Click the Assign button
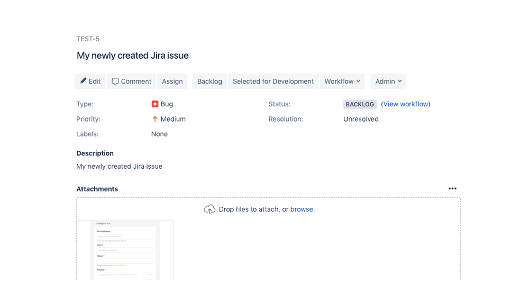Viewport: 529px width, 294px height. 172,81
